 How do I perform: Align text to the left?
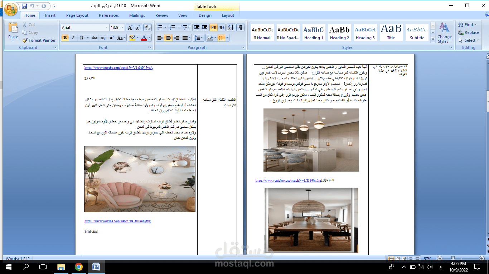(x=160, y=38)
